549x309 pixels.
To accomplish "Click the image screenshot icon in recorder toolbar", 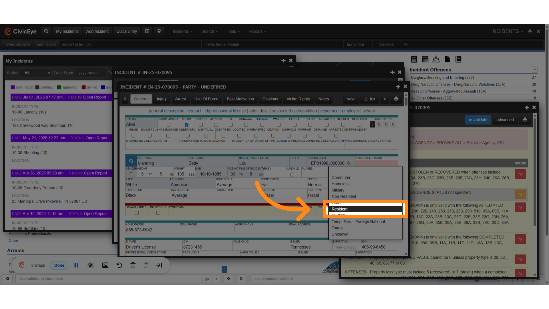I will click(105, 265).
